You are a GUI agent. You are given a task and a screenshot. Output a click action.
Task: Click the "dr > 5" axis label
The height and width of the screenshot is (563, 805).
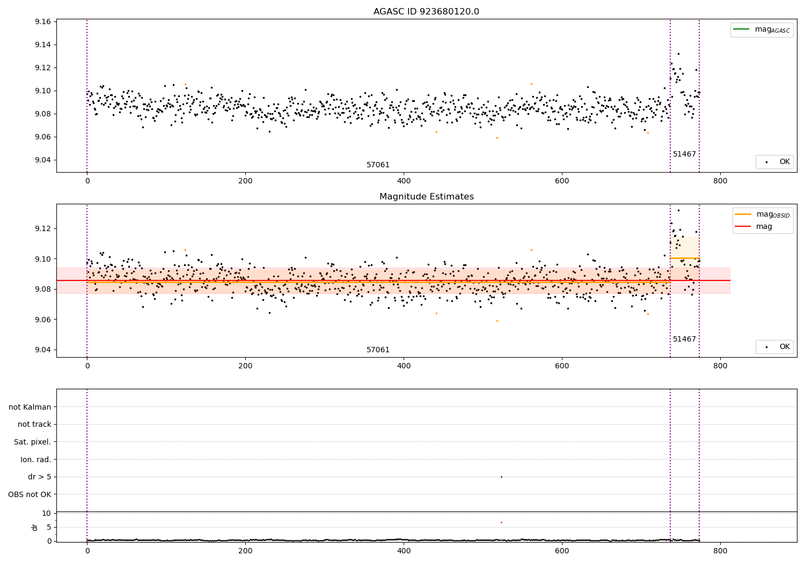pos(40,477)
